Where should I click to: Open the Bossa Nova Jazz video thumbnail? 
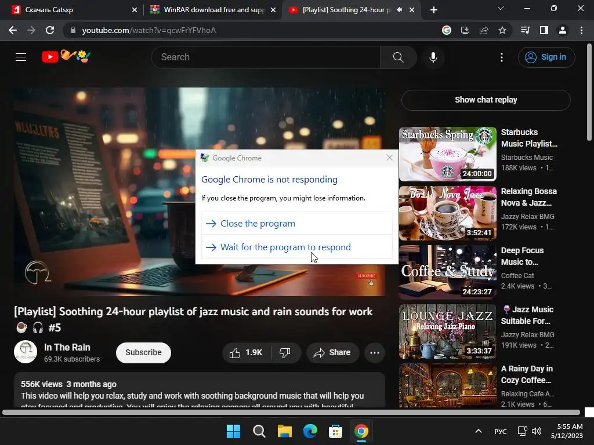point(447,213)
